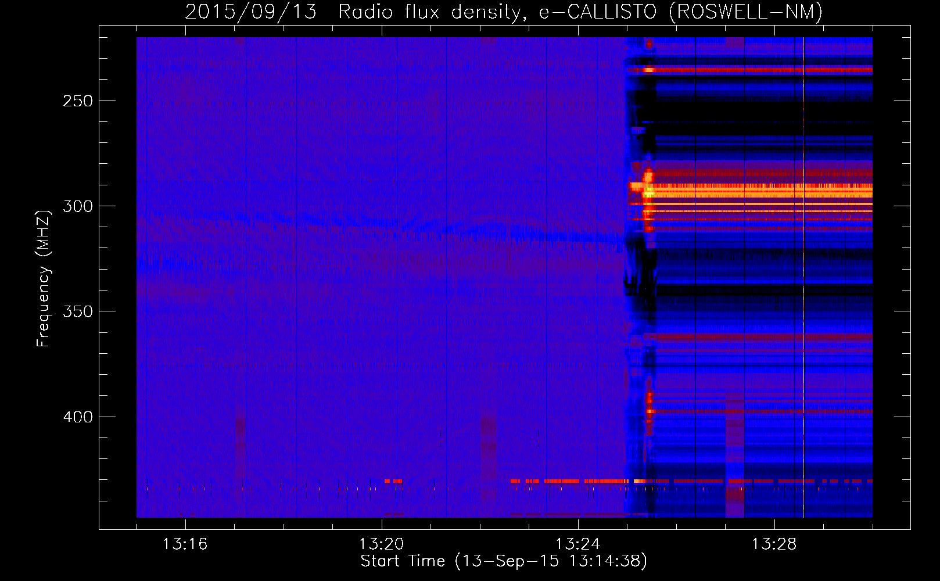
Task: Click the 250 frequency tick label
Action: pyautogui.click(x=78, y=101)
